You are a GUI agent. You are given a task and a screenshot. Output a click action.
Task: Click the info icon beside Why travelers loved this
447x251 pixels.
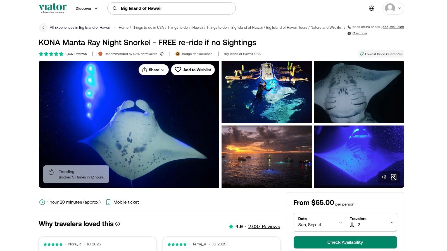click(x=118, y=224)
